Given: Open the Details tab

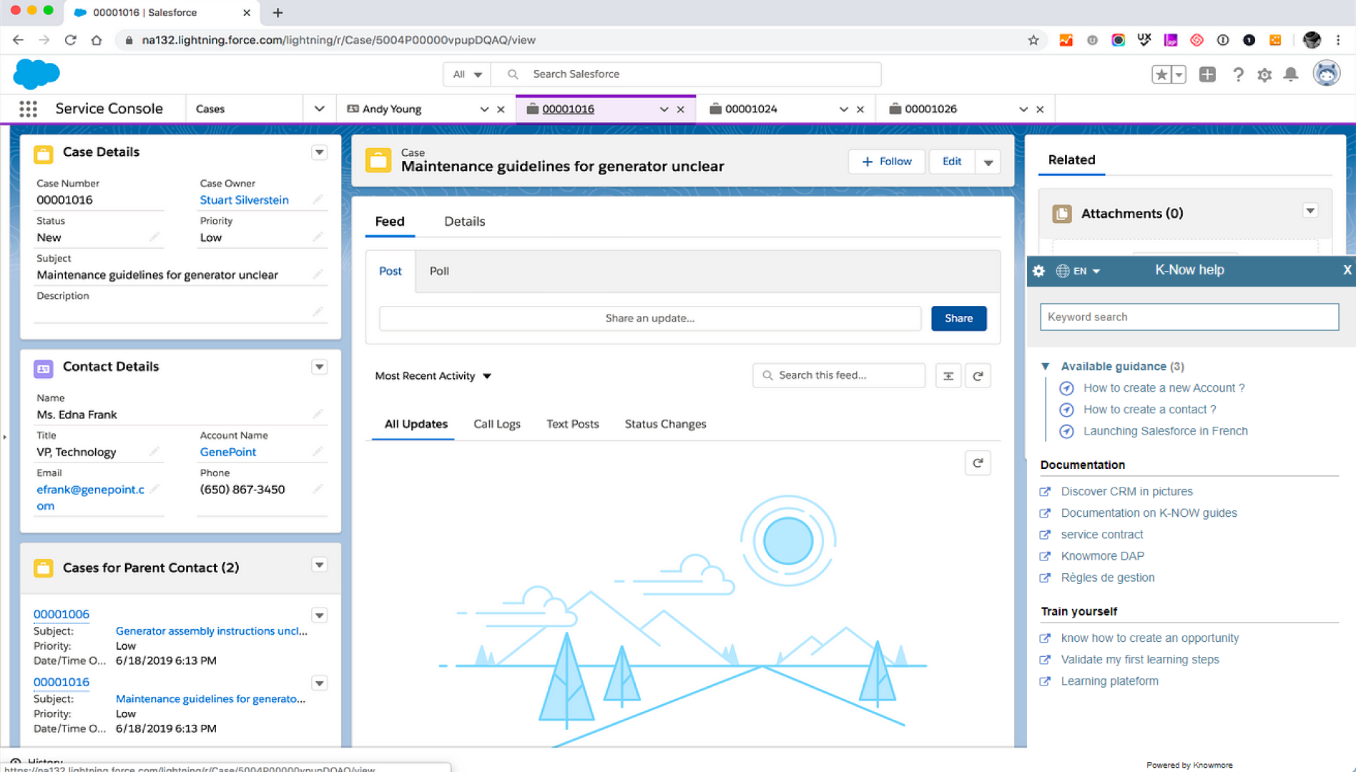Looking at the screenshot, I should [x=464, y=222].
